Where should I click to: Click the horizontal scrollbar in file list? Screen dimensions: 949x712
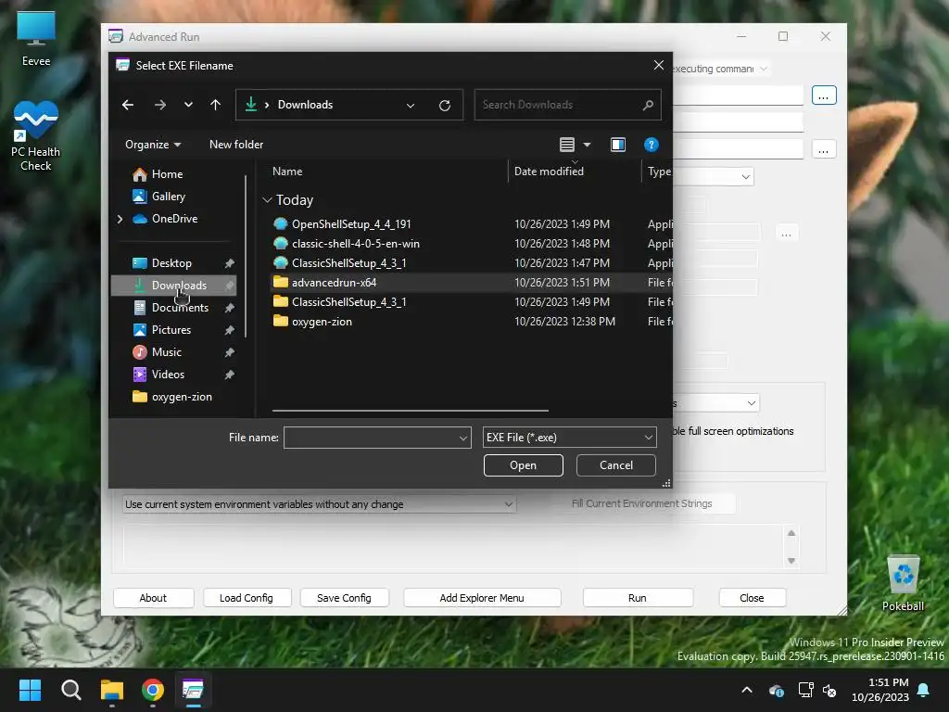pos(411,411)
